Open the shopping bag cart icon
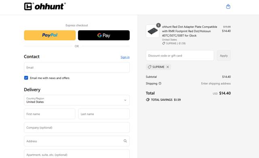The height and width of the screenshot is (158, 259). click(228, 6)
